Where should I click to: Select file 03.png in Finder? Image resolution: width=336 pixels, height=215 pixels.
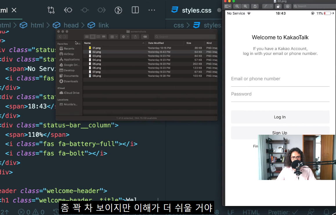coord(150,56)
